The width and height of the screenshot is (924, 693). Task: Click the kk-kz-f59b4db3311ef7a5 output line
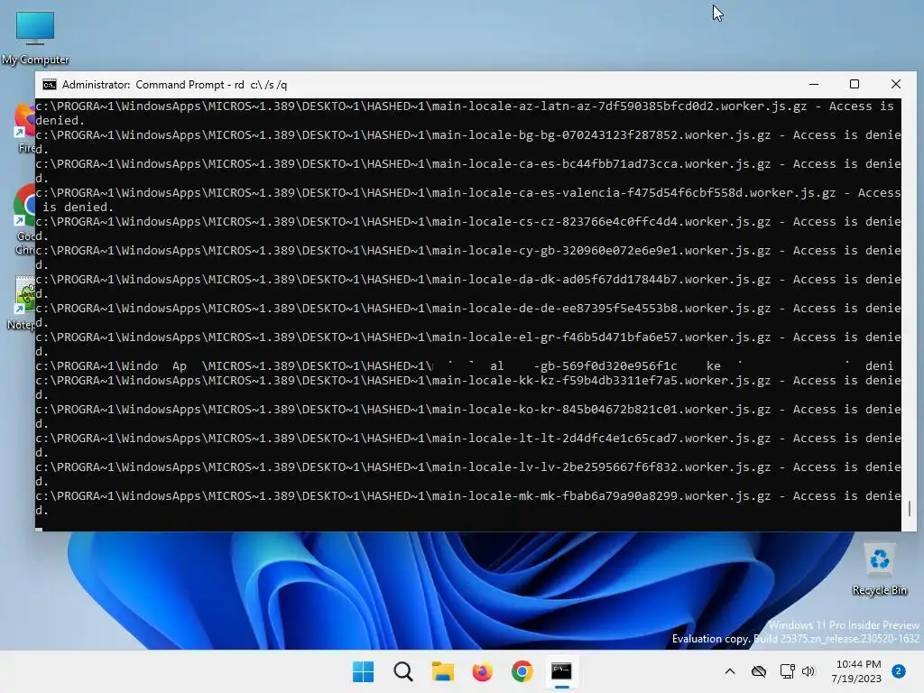(x=468, y=388)
